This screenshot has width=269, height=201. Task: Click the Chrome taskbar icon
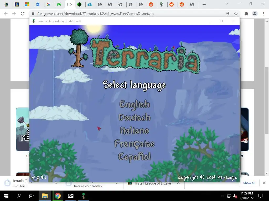coord(58,196)
